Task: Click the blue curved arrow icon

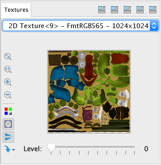Action: (x=7, y=149)
